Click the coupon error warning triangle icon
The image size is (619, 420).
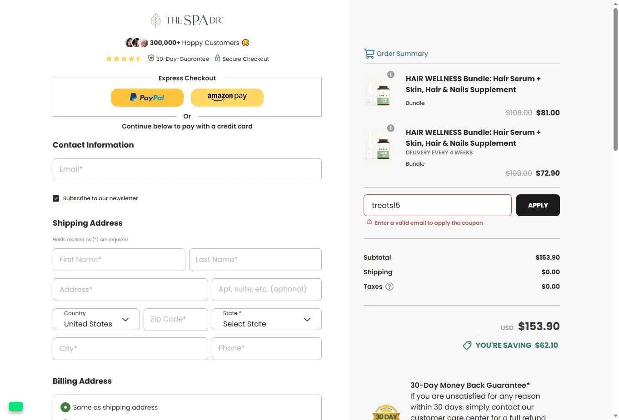click(x=369, y=222)
